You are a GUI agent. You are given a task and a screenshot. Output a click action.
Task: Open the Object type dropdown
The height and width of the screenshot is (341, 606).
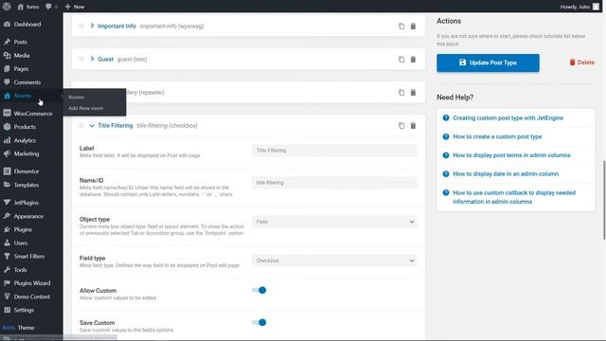tap(334, 222)
